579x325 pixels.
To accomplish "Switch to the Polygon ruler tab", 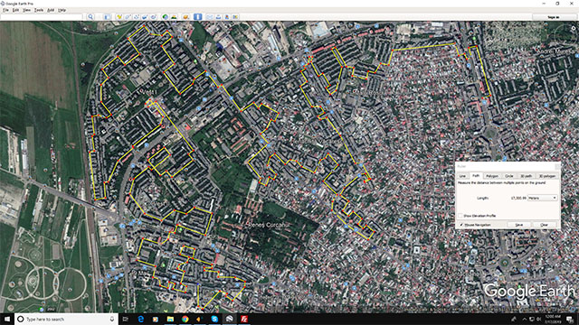I will (492, 176).
